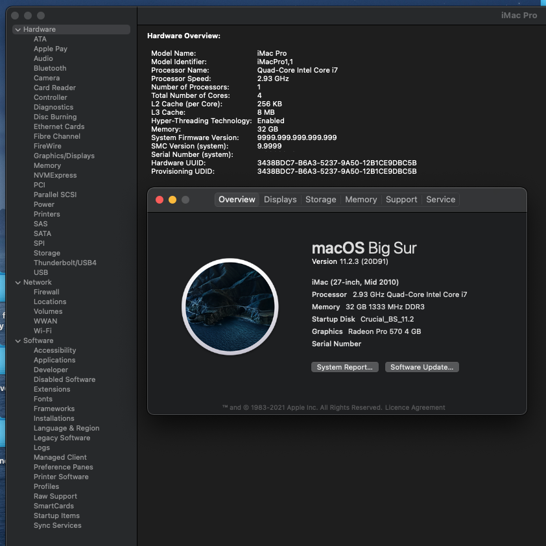The height and width of the screenshot is (546, 546).
Task: Collapse the Hardware section in sidebar
Action: [18, 30]
